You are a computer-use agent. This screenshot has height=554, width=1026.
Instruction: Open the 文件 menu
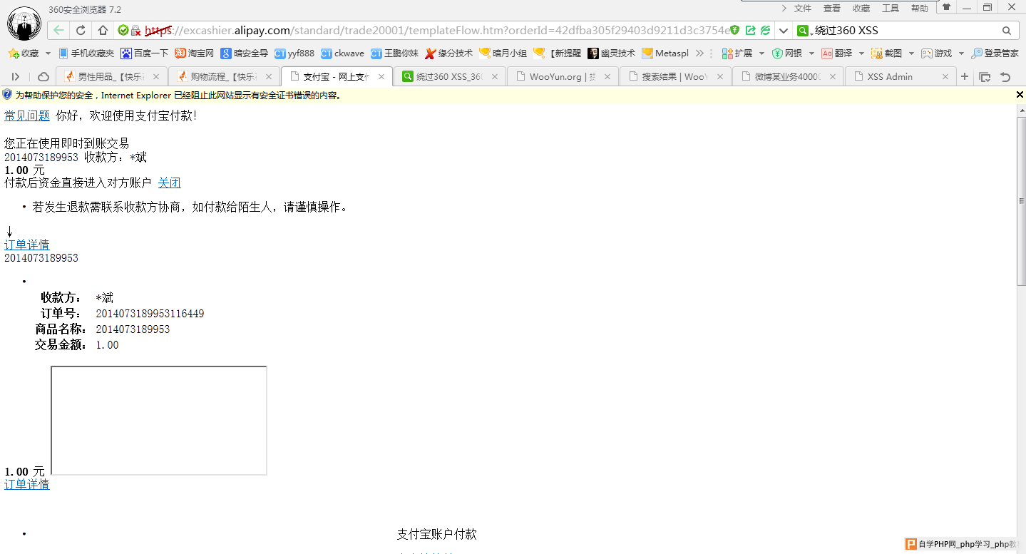click(x=803, y=9)
